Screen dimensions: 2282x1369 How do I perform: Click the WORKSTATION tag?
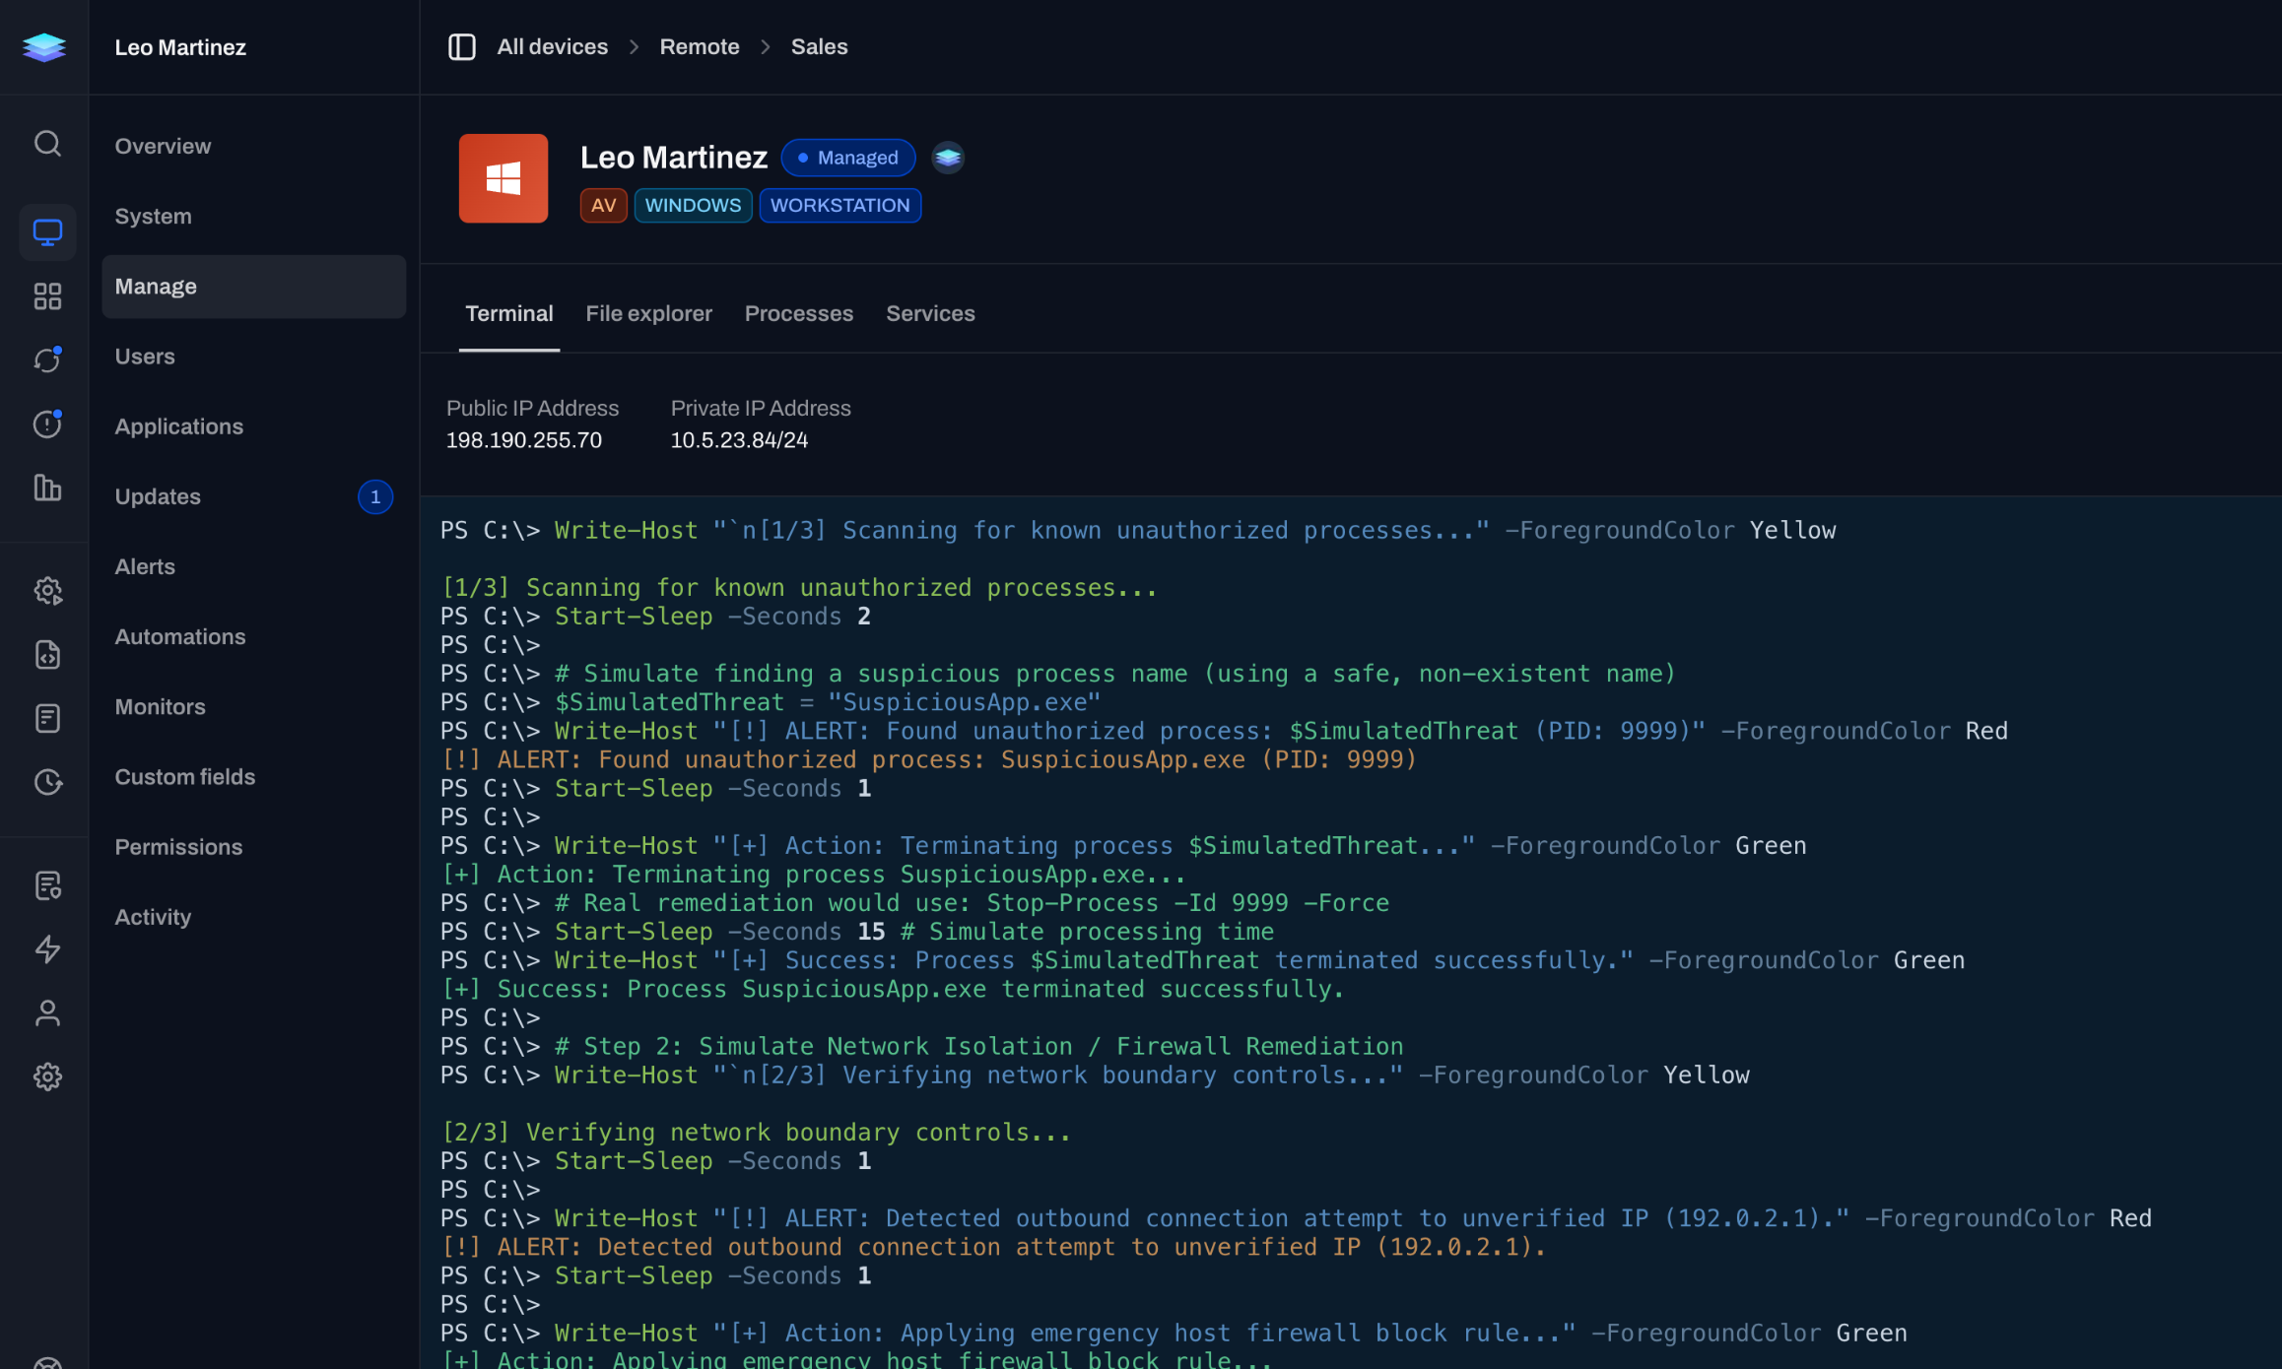pyautogui.click(x=839, y=205)
